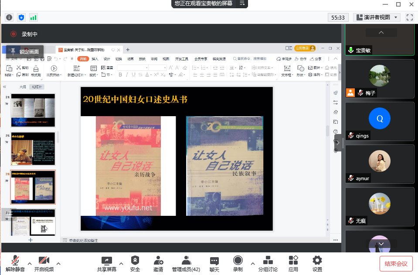This screenshot has height=275, width=418.
Task: Open the 安全 security menu
Action: pyautogui.click(x=135, y=264)
